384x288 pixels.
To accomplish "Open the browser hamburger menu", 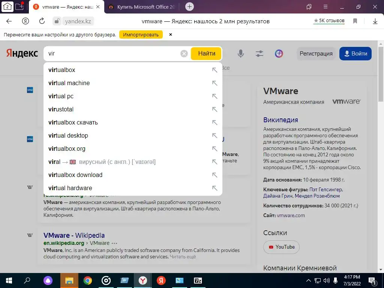I will coord(325,7).
